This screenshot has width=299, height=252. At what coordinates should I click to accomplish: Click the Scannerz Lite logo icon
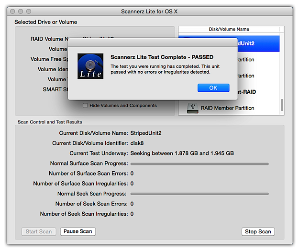coord(90,66)
